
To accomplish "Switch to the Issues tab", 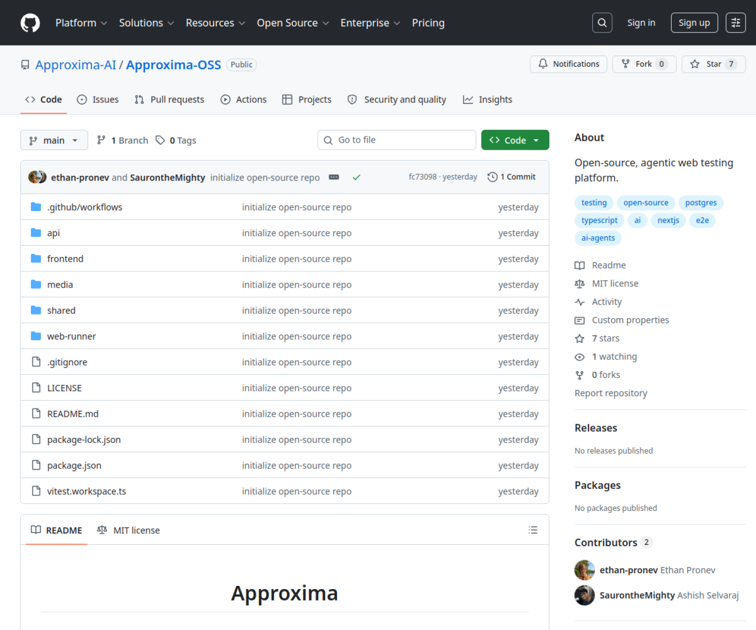I will 98,100.
